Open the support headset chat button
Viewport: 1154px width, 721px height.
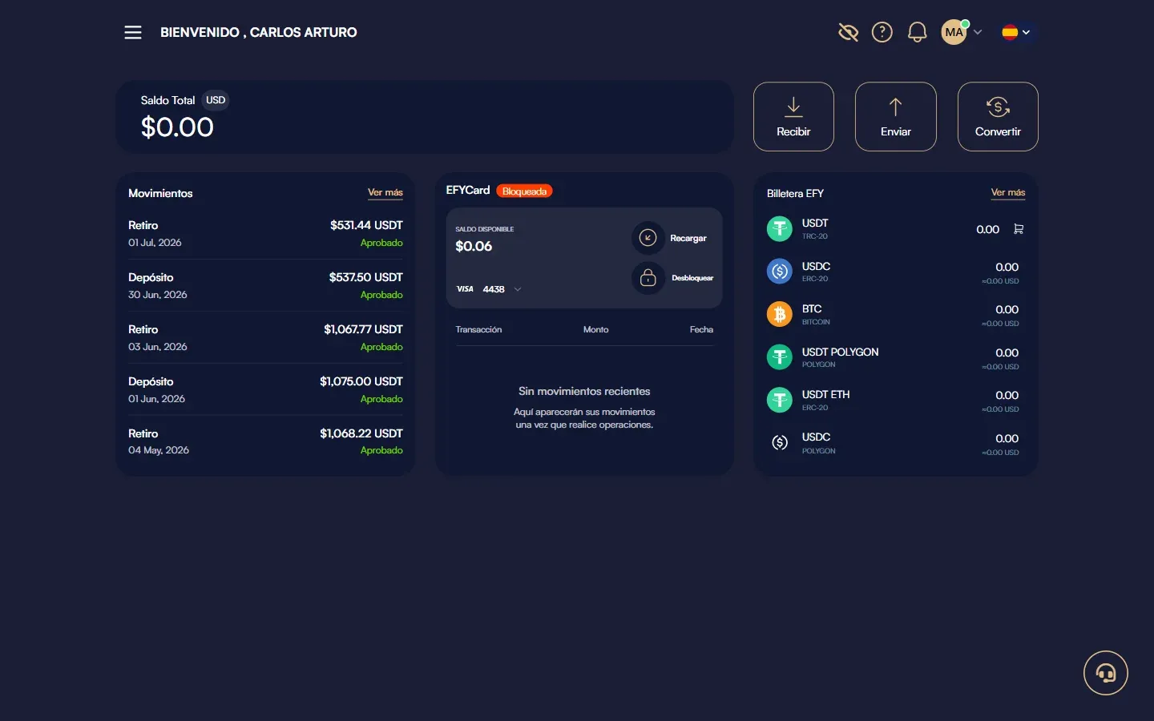coord(1106,673)
